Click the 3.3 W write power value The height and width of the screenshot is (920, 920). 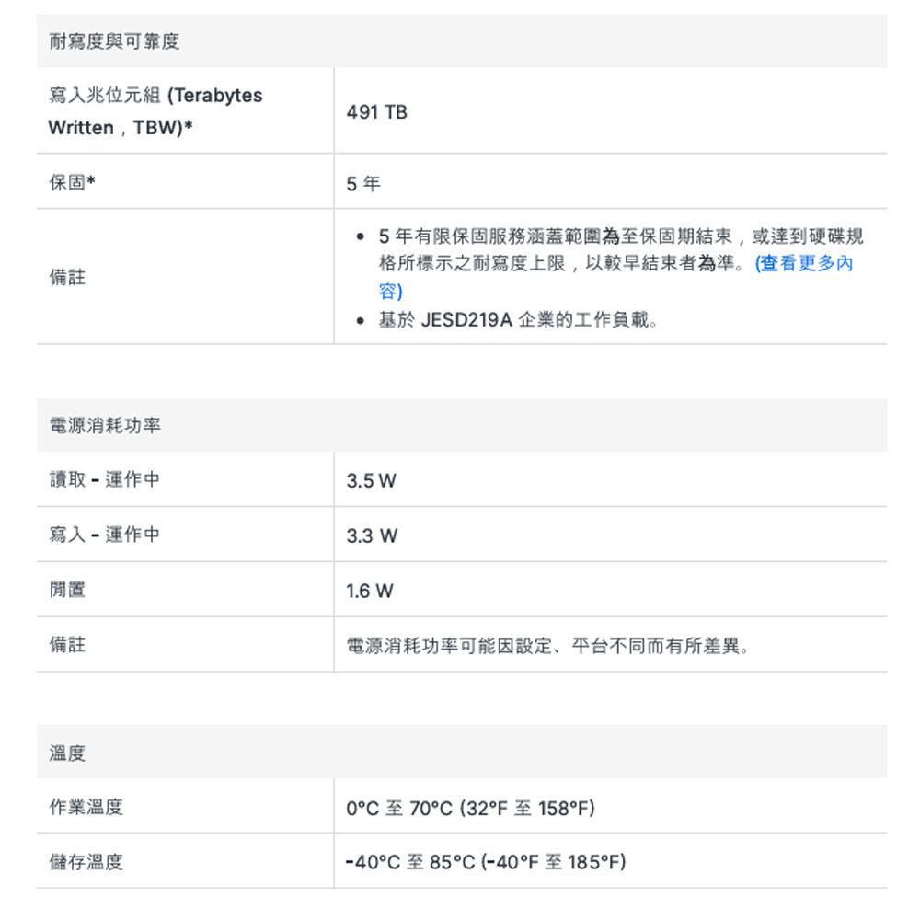pos(373,535)
